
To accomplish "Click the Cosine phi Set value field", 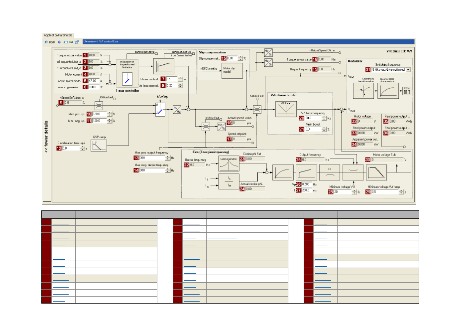I will [255, 159].
